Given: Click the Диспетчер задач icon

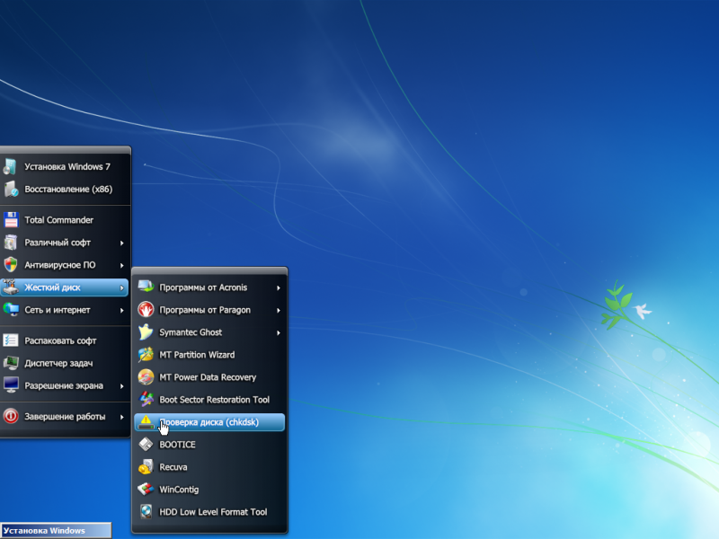Looking at the screenshot, I should (x=10, y=363).
